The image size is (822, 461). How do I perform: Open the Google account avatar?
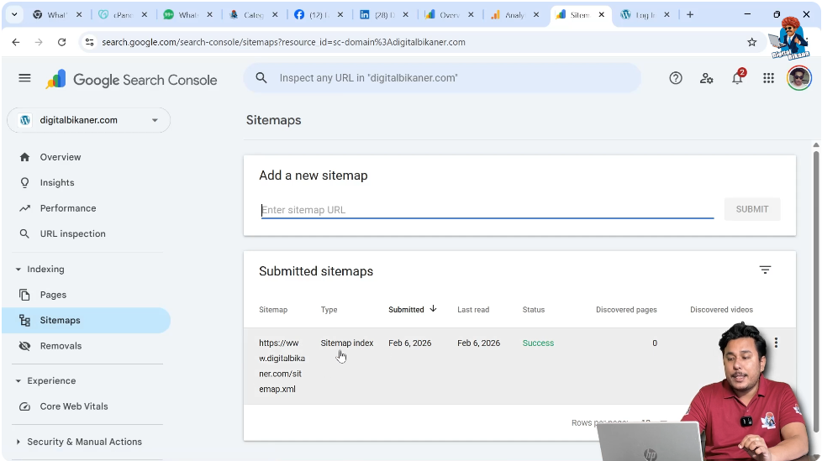click(799, 78)
